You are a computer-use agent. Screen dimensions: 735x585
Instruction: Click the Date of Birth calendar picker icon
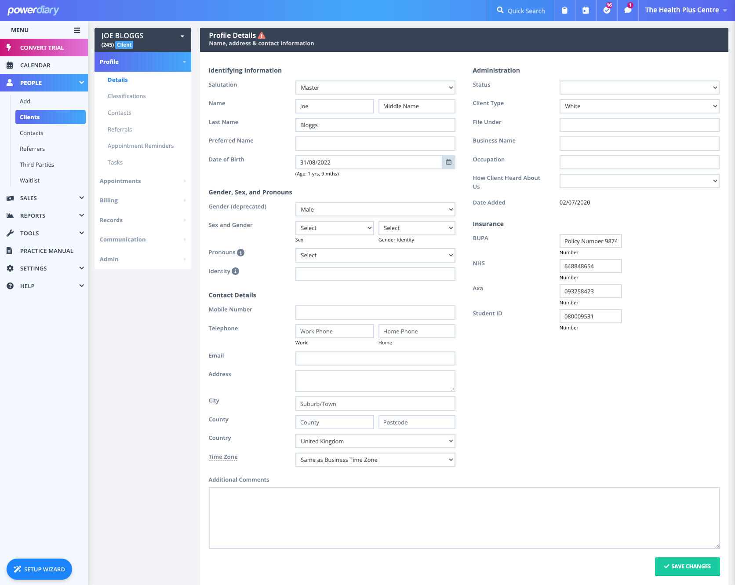448,162
